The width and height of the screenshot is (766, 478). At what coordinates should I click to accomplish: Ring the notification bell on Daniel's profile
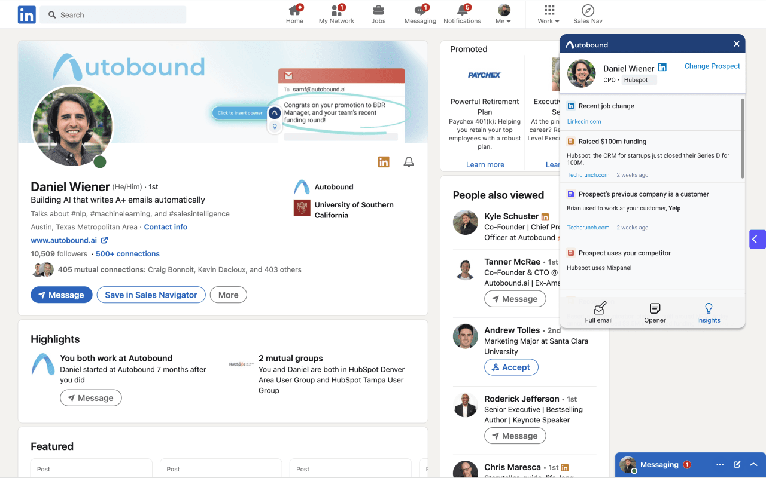tap(409, 161)
